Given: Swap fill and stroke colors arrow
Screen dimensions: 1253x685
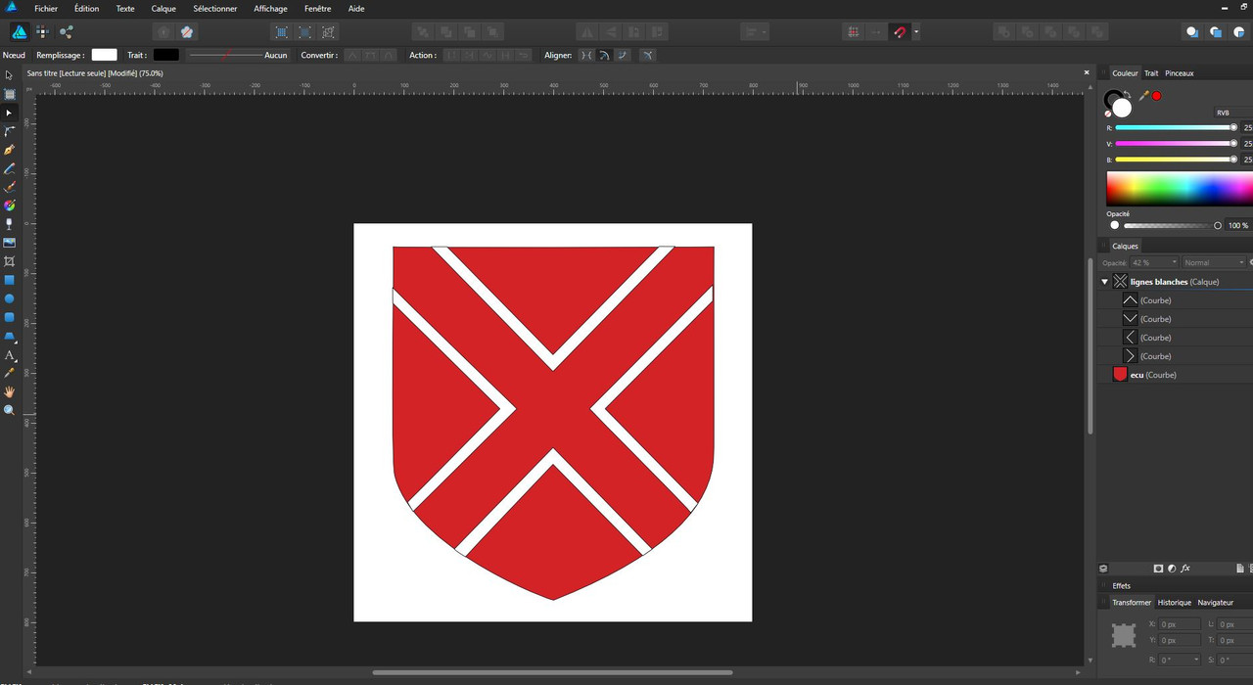Looking at the screenshot, I should 1128,93.
